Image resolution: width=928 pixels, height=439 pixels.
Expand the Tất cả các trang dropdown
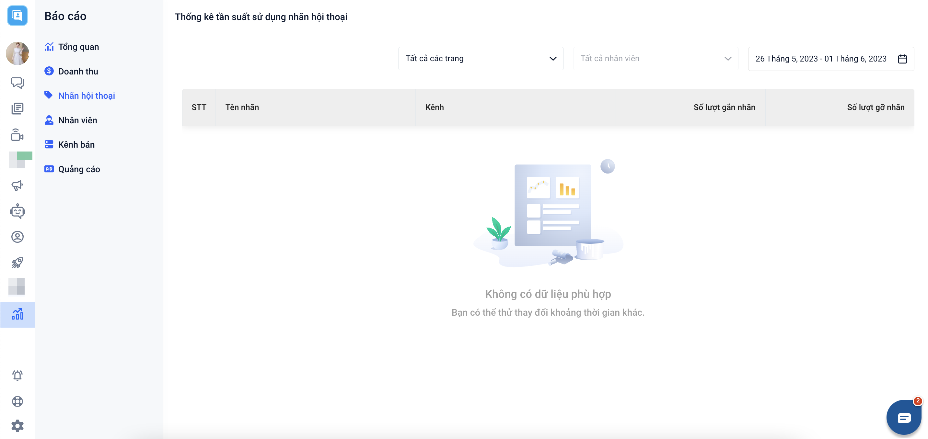(481, 58)
